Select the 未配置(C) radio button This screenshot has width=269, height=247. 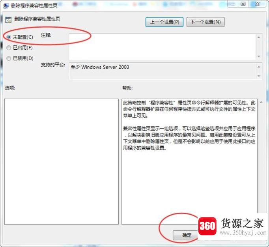(9, 37)
